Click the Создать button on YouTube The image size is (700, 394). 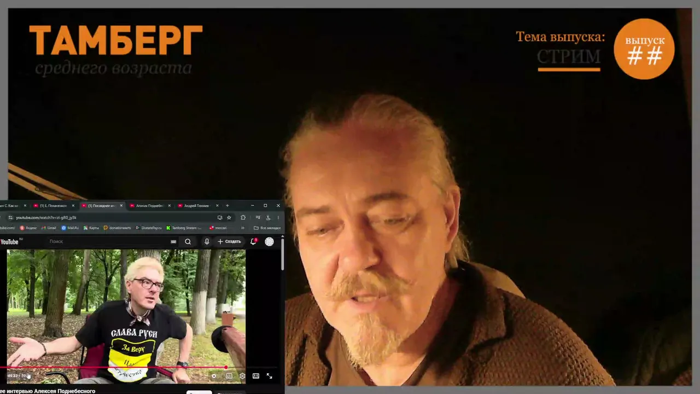[x=229, y=241]
